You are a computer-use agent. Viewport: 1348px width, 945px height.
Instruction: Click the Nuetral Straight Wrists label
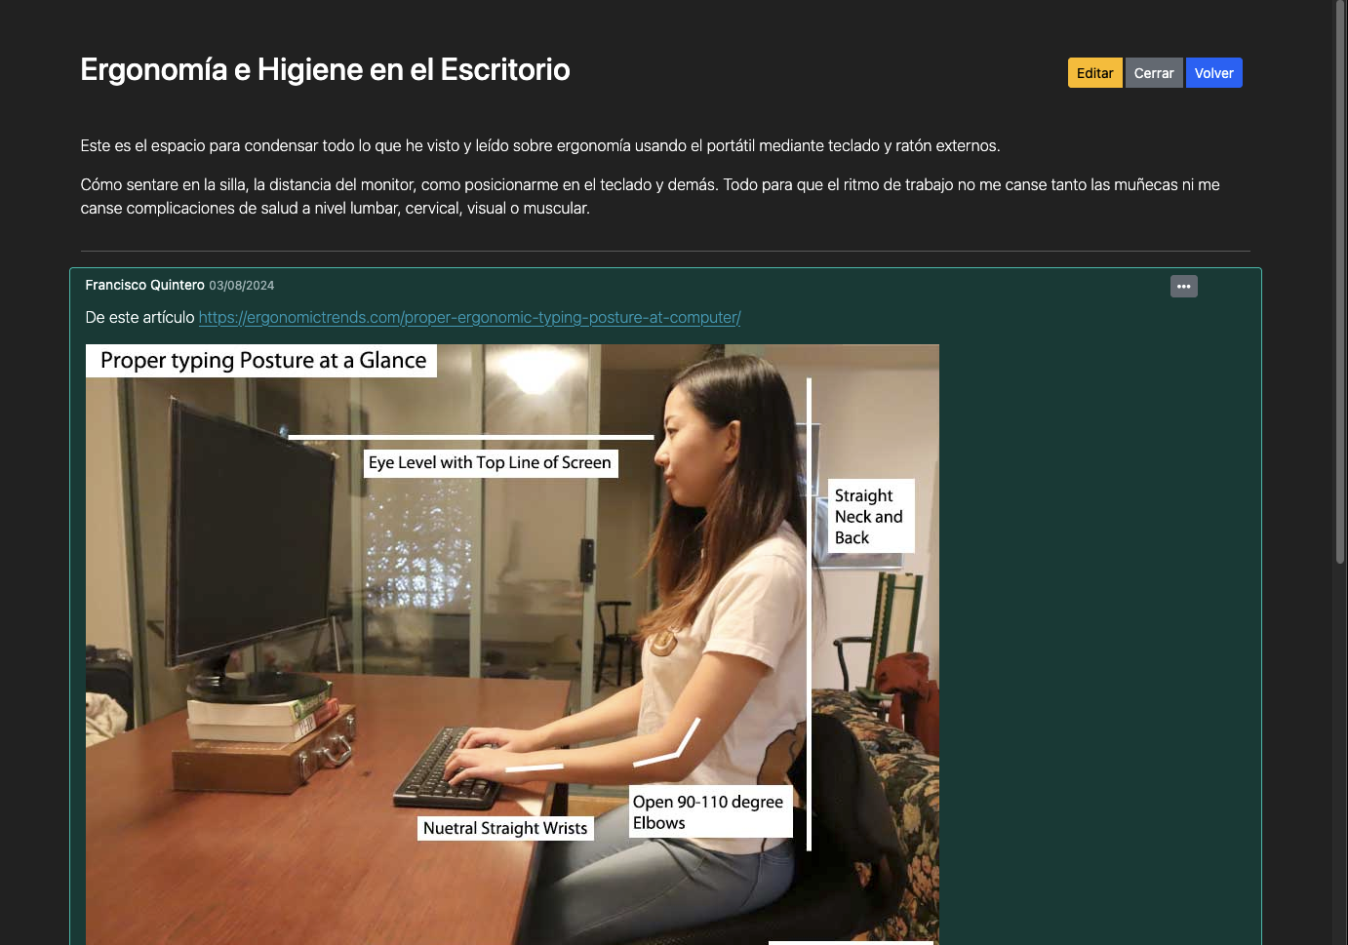(x=505, y=827)
